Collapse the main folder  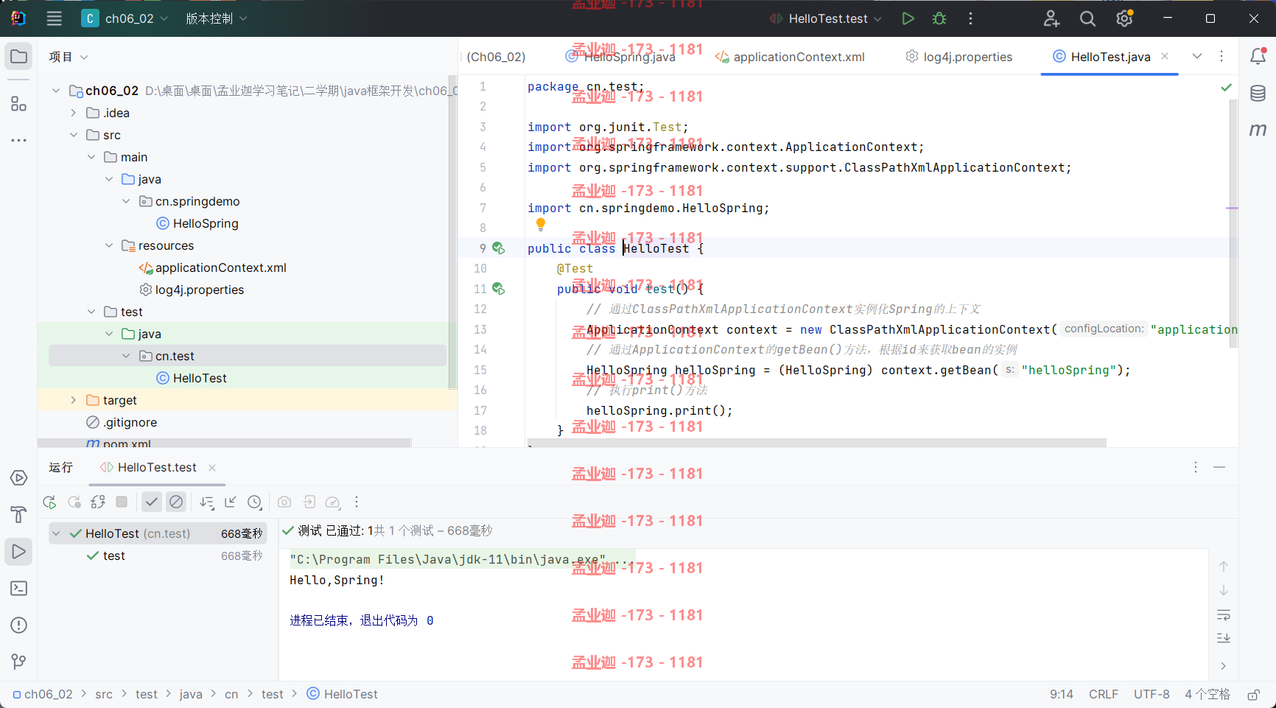[x=91, y=157]
